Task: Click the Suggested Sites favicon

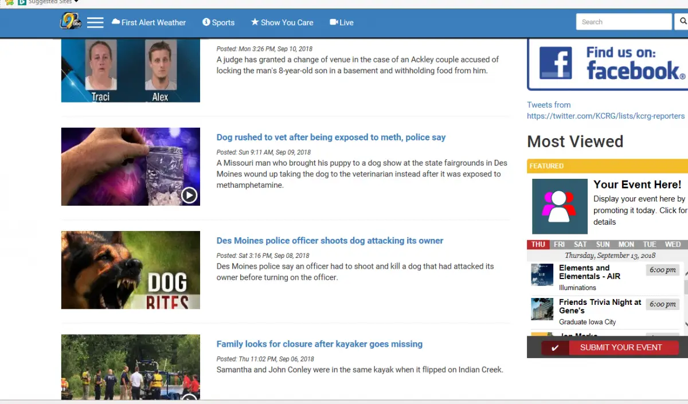Action: (x=22, y=2)
